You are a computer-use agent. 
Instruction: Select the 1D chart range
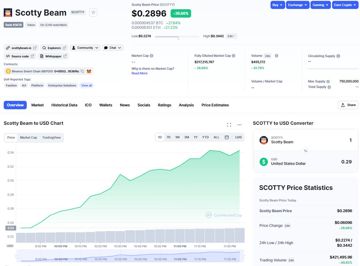pyautogui.click(x=160, y=137)
